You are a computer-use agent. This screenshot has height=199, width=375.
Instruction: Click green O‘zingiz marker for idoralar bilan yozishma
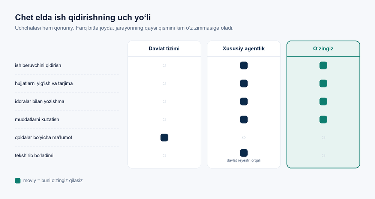point(323,101)
